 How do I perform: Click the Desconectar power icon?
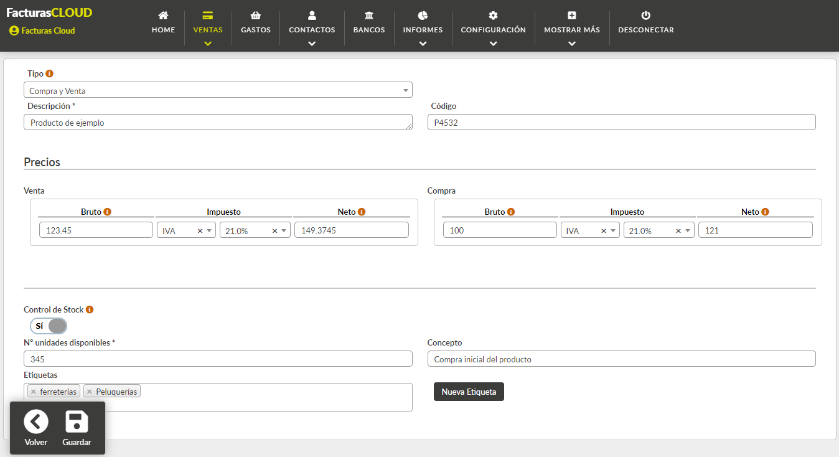[x=645, y=16]
